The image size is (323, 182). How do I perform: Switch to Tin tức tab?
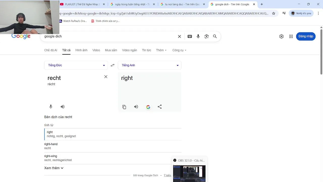[147, 50]
